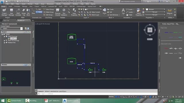Click the Run Validation tool

coord(64,12)
